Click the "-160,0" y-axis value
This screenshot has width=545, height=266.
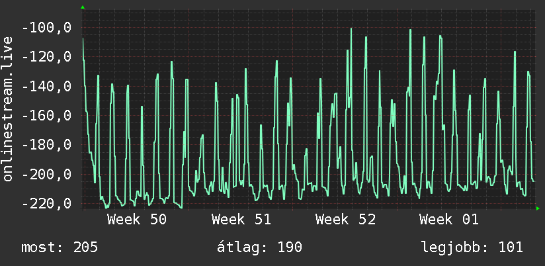[47, 115]
